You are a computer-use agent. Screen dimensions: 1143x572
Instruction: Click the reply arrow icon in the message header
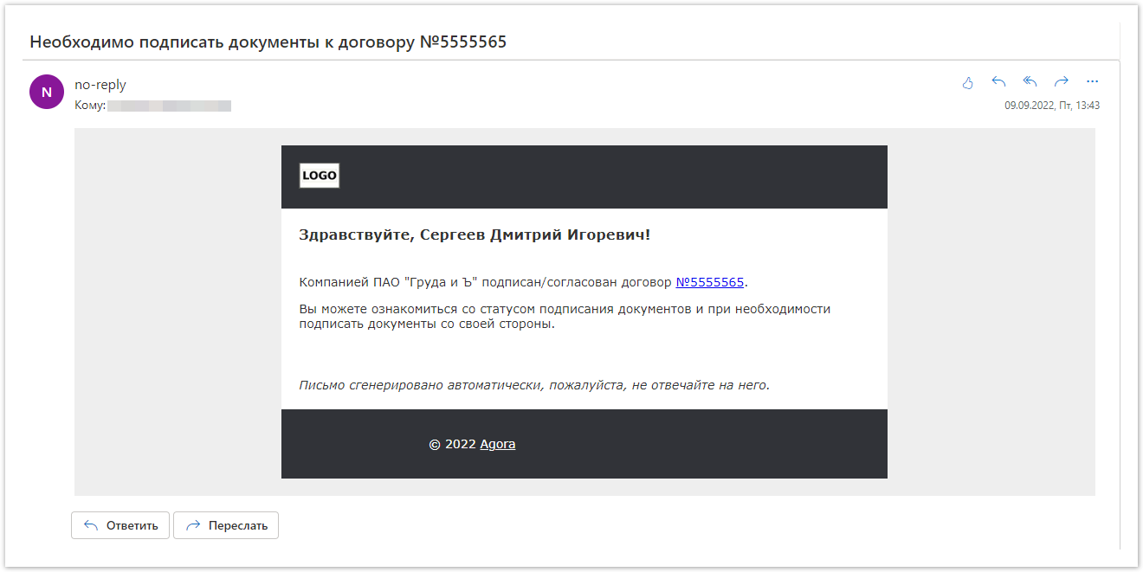tap(998, 81)
